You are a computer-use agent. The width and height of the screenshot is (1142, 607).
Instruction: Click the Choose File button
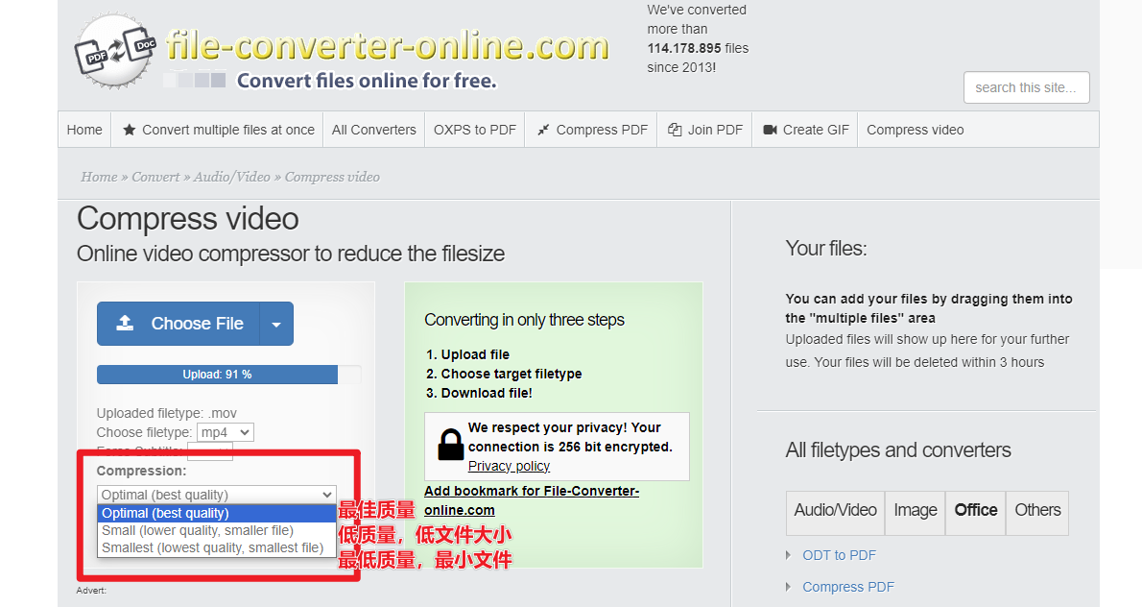click(x=179, y=324)
